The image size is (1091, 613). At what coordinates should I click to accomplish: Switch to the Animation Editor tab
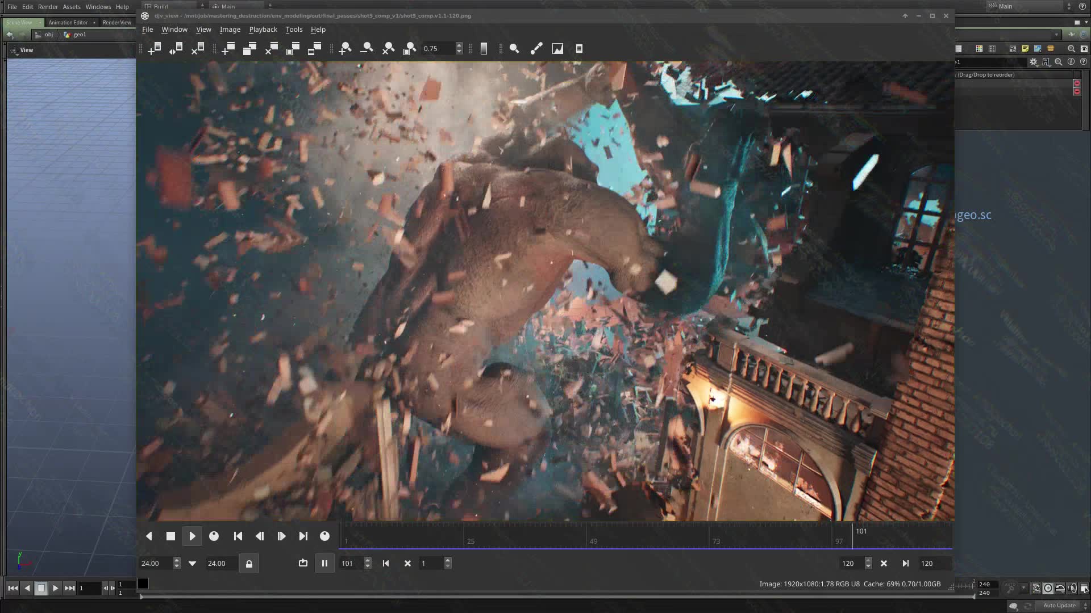pyautogui.click(x=67, y=22)
